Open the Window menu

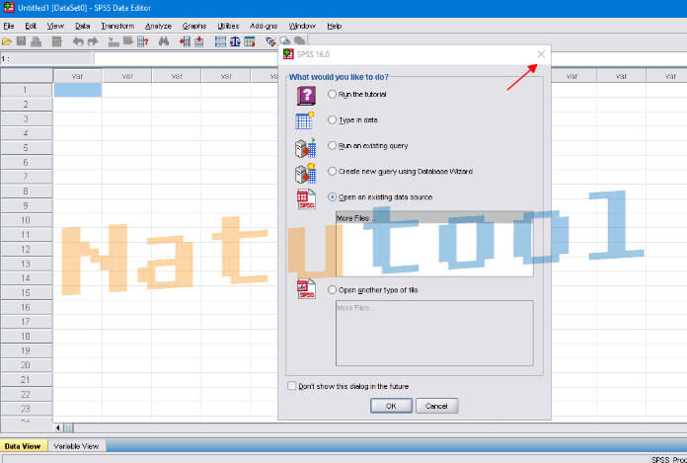(x=302, y=27)
